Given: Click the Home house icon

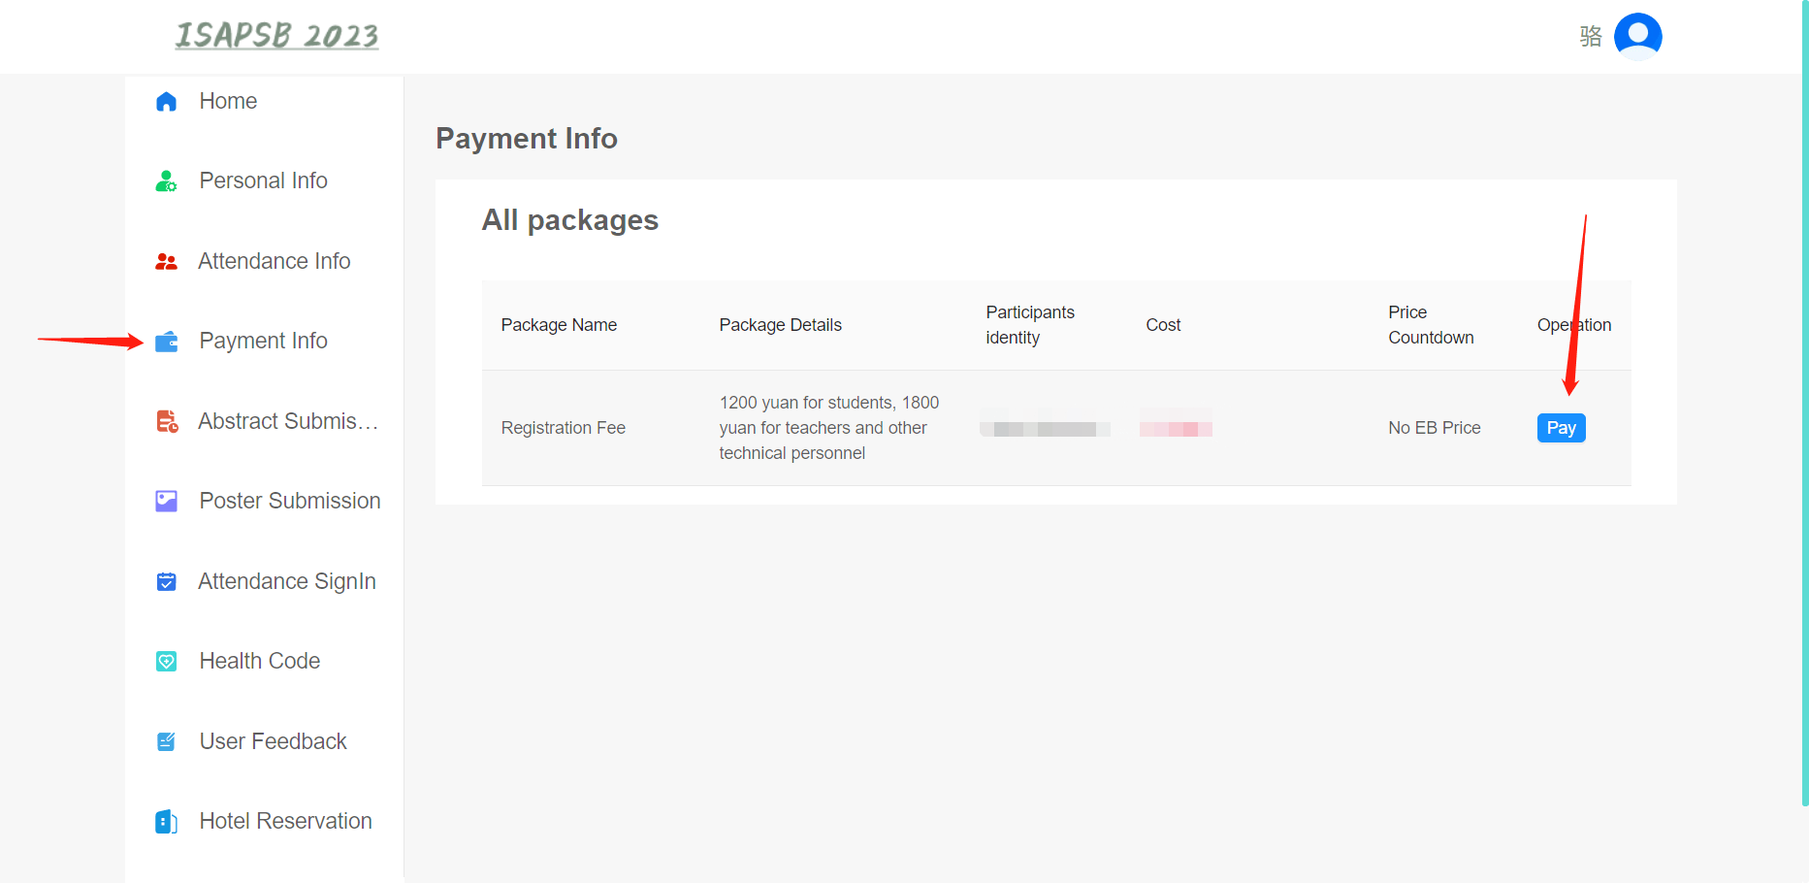Looking at the screenshot, I should click(x=166, y=102).
